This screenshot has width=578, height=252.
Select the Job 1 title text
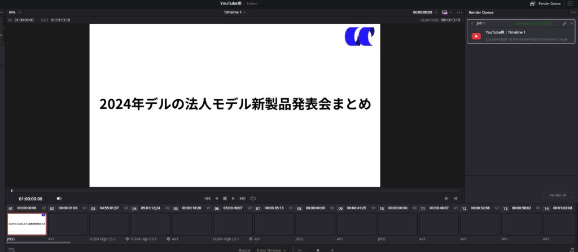pyautogui.click(x=480, y=23)
